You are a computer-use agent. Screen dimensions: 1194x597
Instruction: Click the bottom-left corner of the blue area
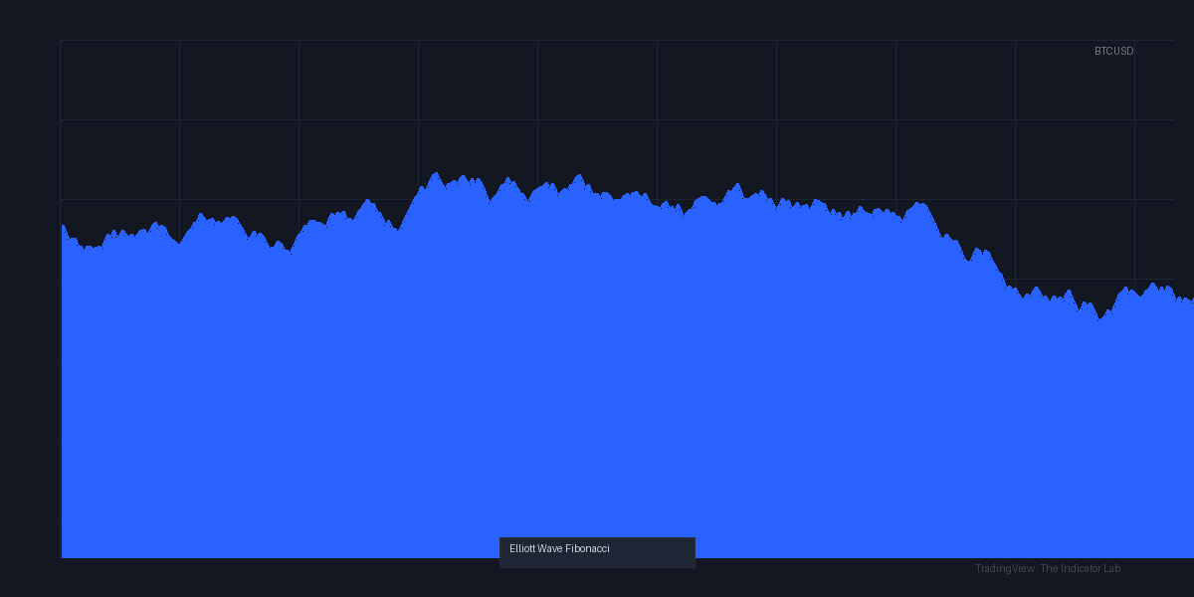click(x=63, y=556)
